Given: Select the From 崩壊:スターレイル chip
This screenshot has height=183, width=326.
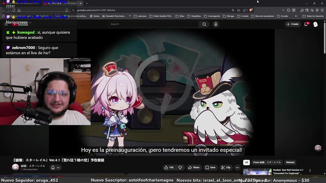Looking at the screenshot, I should point(267,162).
